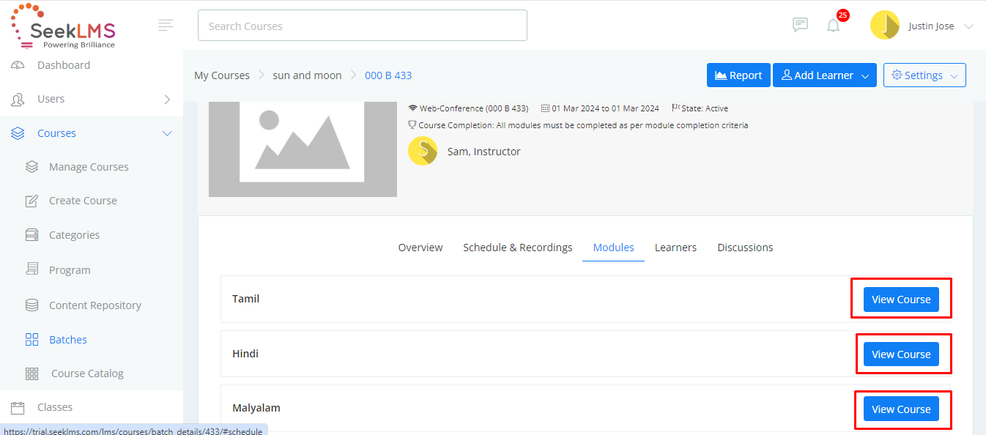Open Program menu item

[70, 270]
